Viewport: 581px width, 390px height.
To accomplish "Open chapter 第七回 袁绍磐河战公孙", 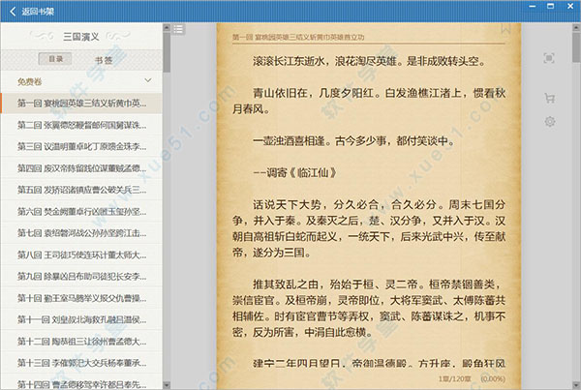I will 81,233.
